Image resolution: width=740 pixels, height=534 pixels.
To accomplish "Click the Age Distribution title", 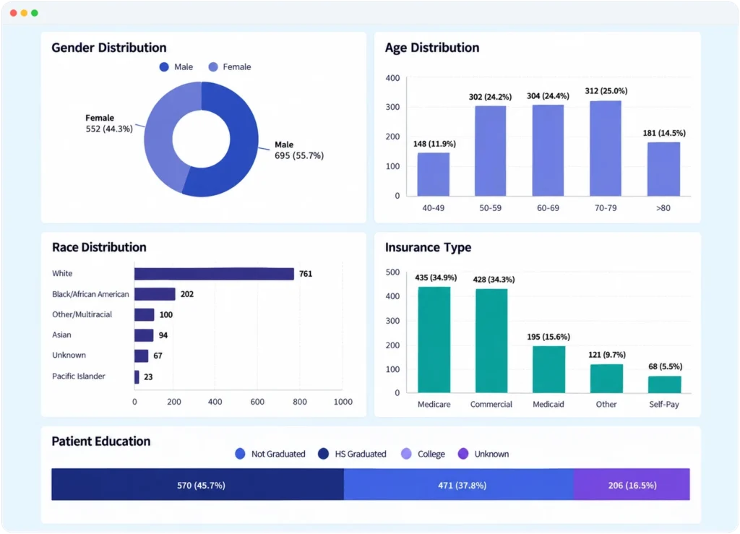I will [432, 48].
